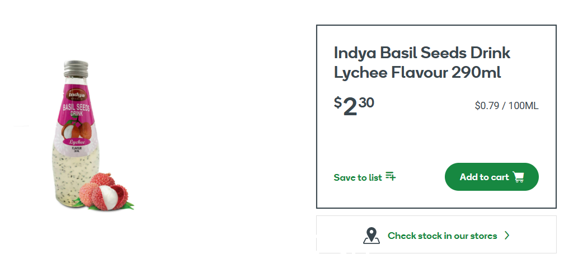Add the Indya drink to cart
This screenshot has height=268, width=564.
pyautogui.click(x=492, y=177)
